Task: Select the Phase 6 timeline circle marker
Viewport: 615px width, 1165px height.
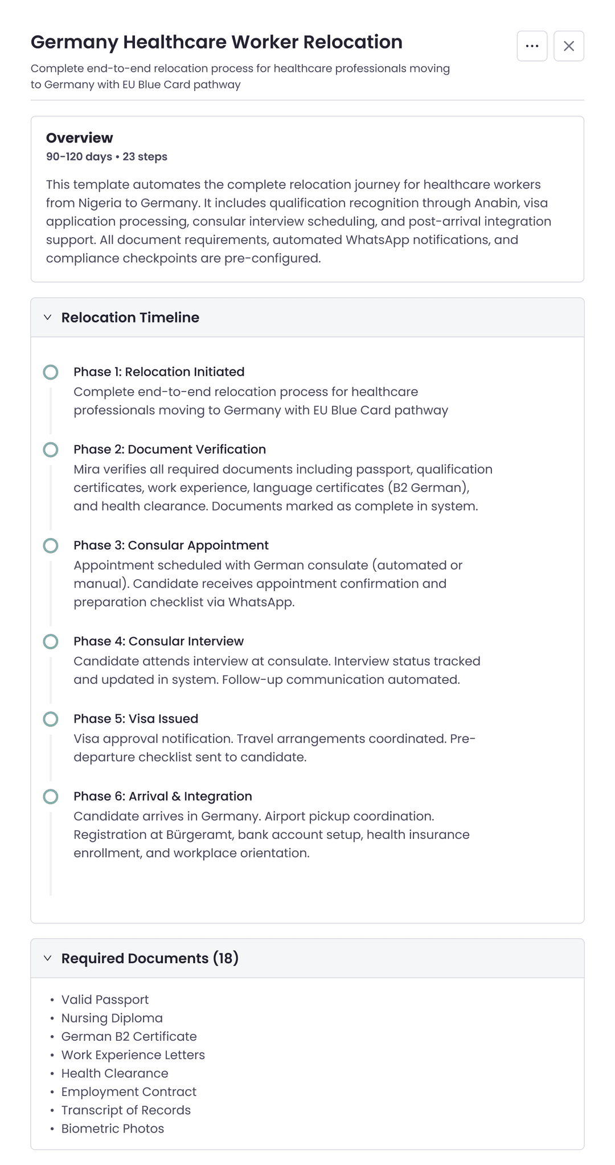Action: 51,796
